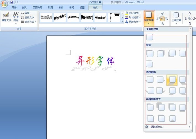
Task: Toggle 3-D on/off center button
Action: pyautogui.click(x=190, y=19)
